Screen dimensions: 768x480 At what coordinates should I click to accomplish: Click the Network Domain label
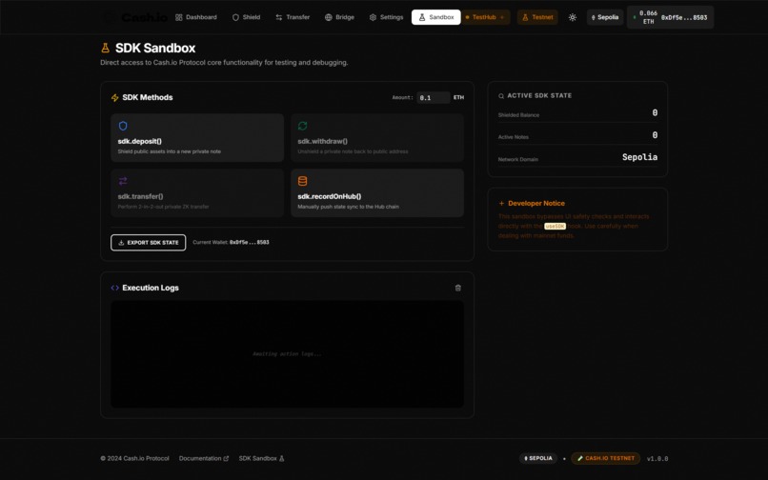coord(518,159)
